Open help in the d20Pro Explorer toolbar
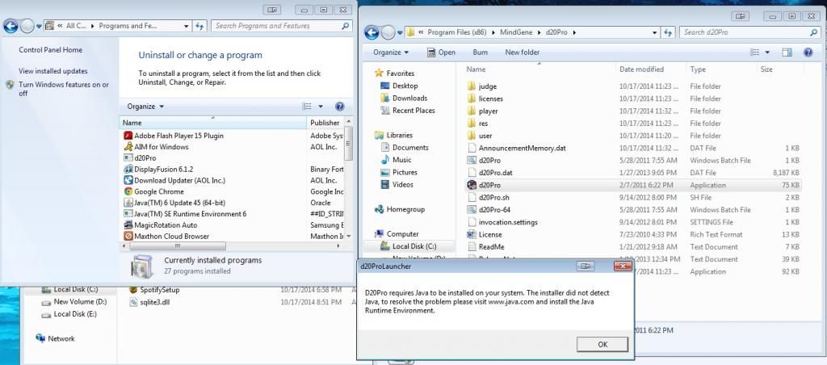The height and width of the screenshot is (365, 827). pos(808,52)
